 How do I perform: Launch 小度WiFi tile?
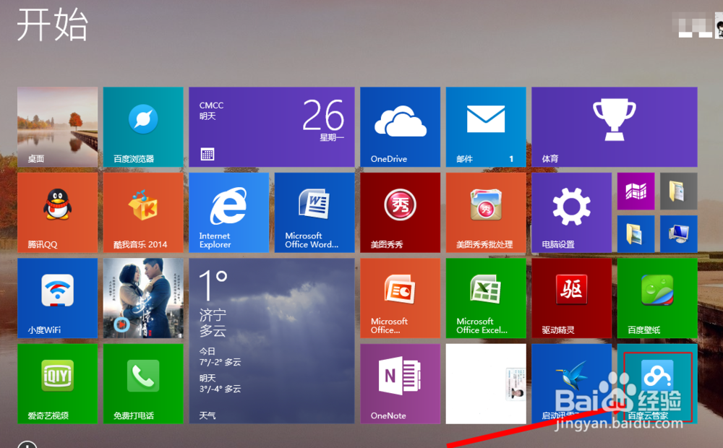pos(58,298)
